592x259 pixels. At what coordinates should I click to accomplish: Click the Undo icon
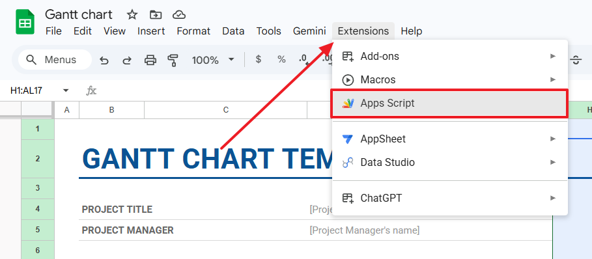tap(104, 60)
